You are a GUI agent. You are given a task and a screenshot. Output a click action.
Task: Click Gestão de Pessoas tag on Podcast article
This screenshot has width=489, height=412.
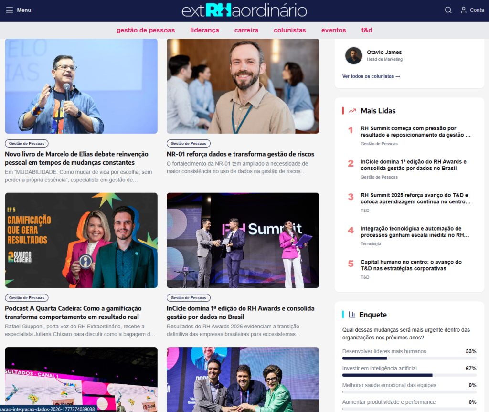27,298
